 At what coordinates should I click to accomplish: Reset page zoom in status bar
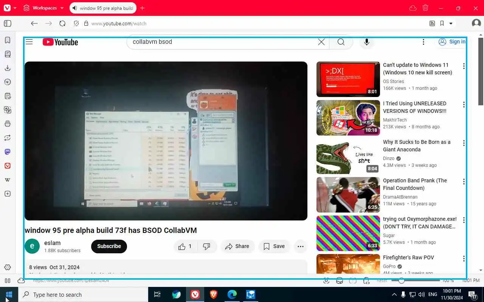click(382, 280)
